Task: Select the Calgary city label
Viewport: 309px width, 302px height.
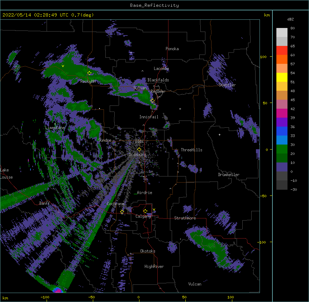Action: pos(143,216)
